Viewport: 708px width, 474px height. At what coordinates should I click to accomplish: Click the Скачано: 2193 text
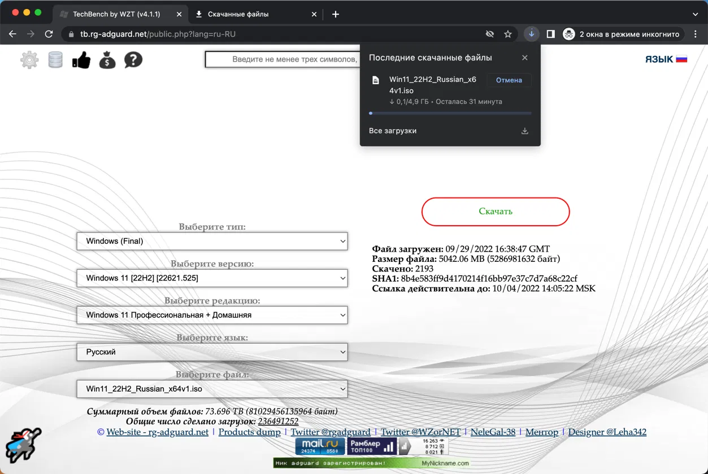403,269
